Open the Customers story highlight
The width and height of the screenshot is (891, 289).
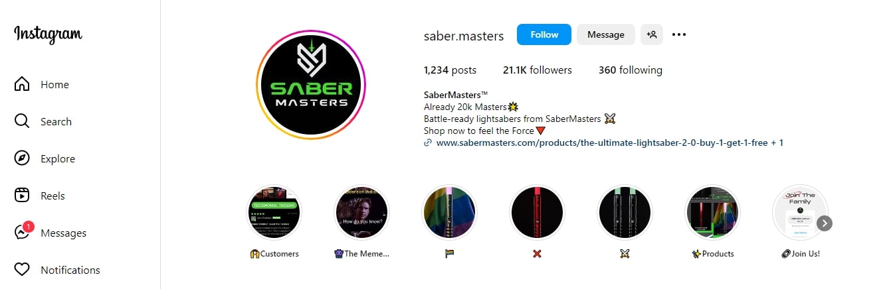tap(274, 213)
